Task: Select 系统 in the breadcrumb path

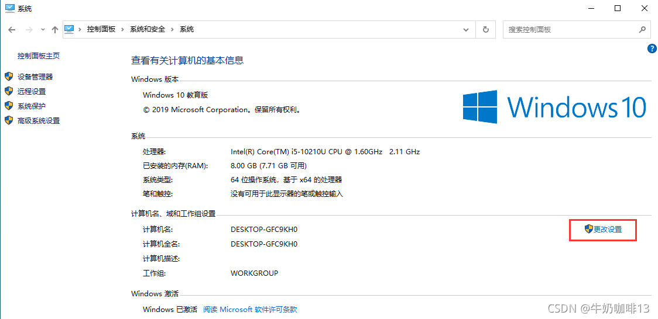Action: (x=187, y=29)
